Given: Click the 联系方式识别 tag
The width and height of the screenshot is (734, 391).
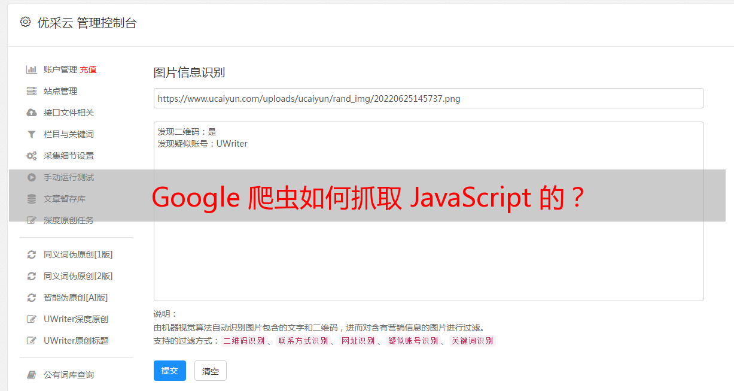Looking at the screenshot, I should click(303, 341).
